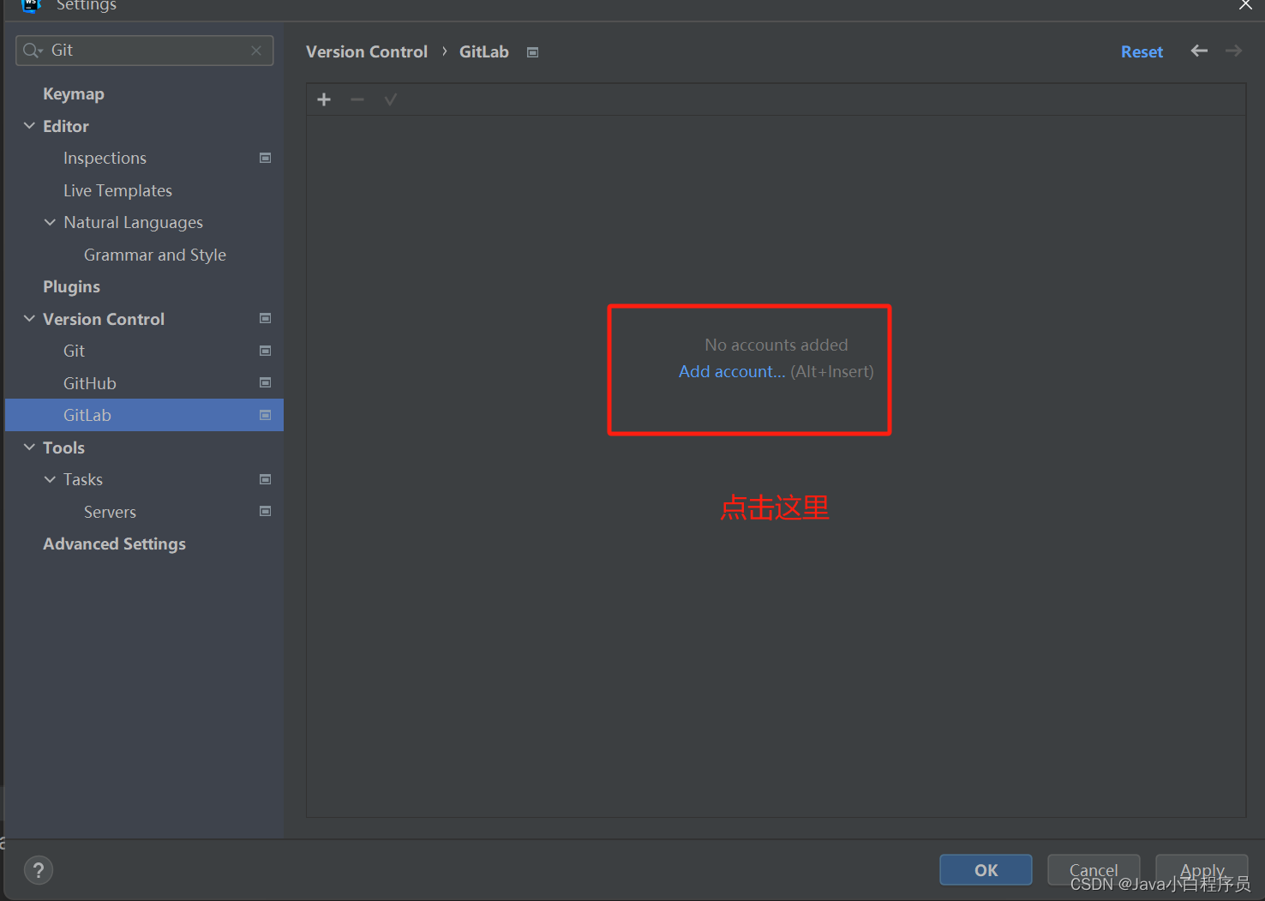
Task: Collapse the Natural Languages node
Action: (50, 222)
